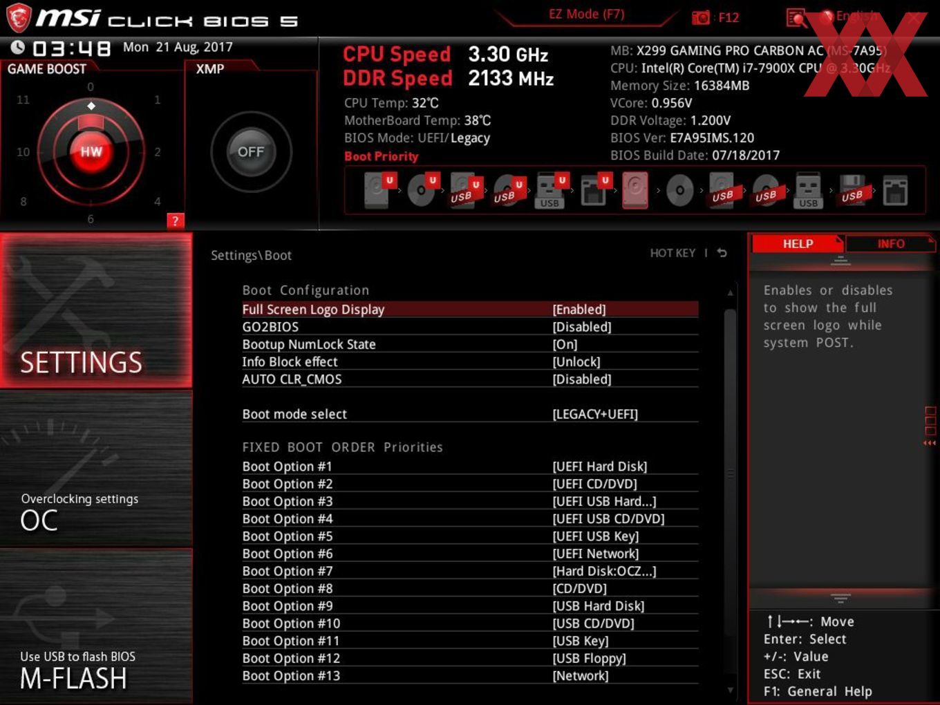Open the OC overclocking settings section

click(96, 469)
